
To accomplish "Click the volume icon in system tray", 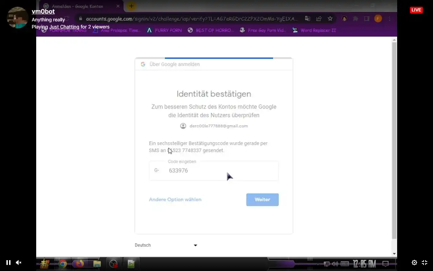I will point(335,264).
